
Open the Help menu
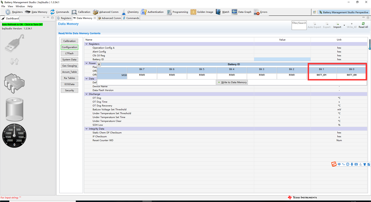[30, 6]
